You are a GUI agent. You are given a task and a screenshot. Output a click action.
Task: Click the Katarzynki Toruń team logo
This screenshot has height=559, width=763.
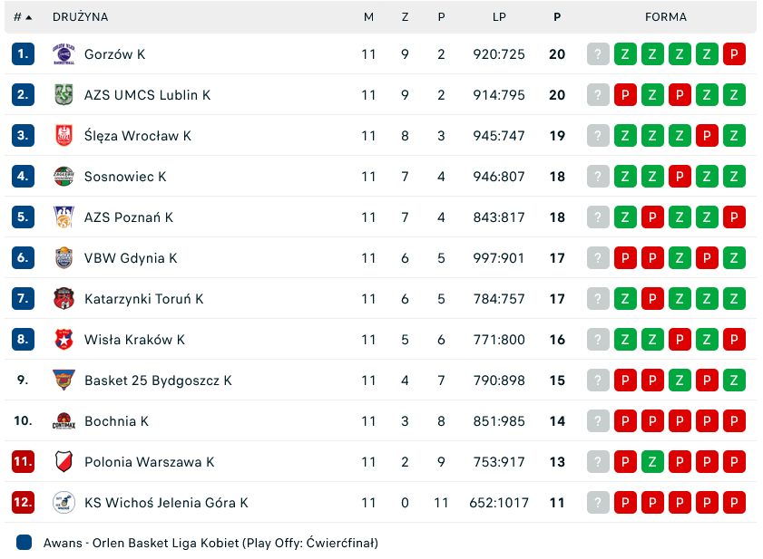[64, 299]
